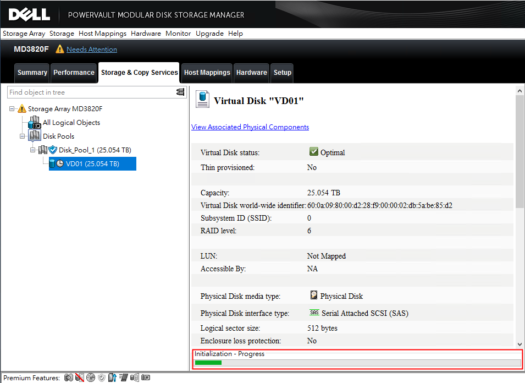Click the Virtual Disk icon beside VD01 heading

(202, 99)
